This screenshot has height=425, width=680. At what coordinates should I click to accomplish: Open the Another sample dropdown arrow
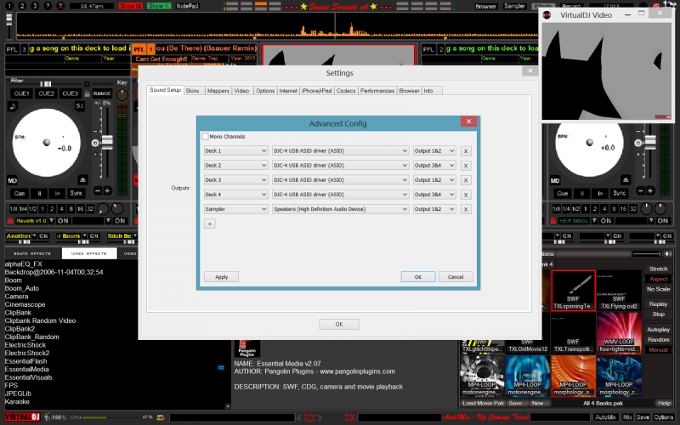coord(34,236)
